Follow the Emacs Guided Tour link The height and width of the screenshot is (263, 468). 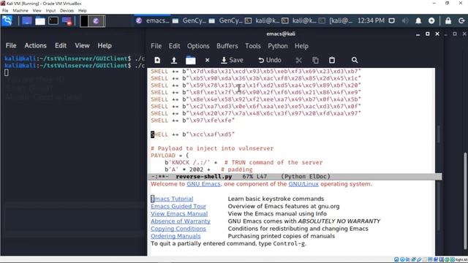pos(178,206)
